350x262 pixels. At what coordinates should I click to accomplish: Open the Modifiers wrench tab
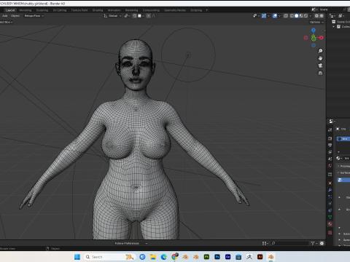coord(330,190)
